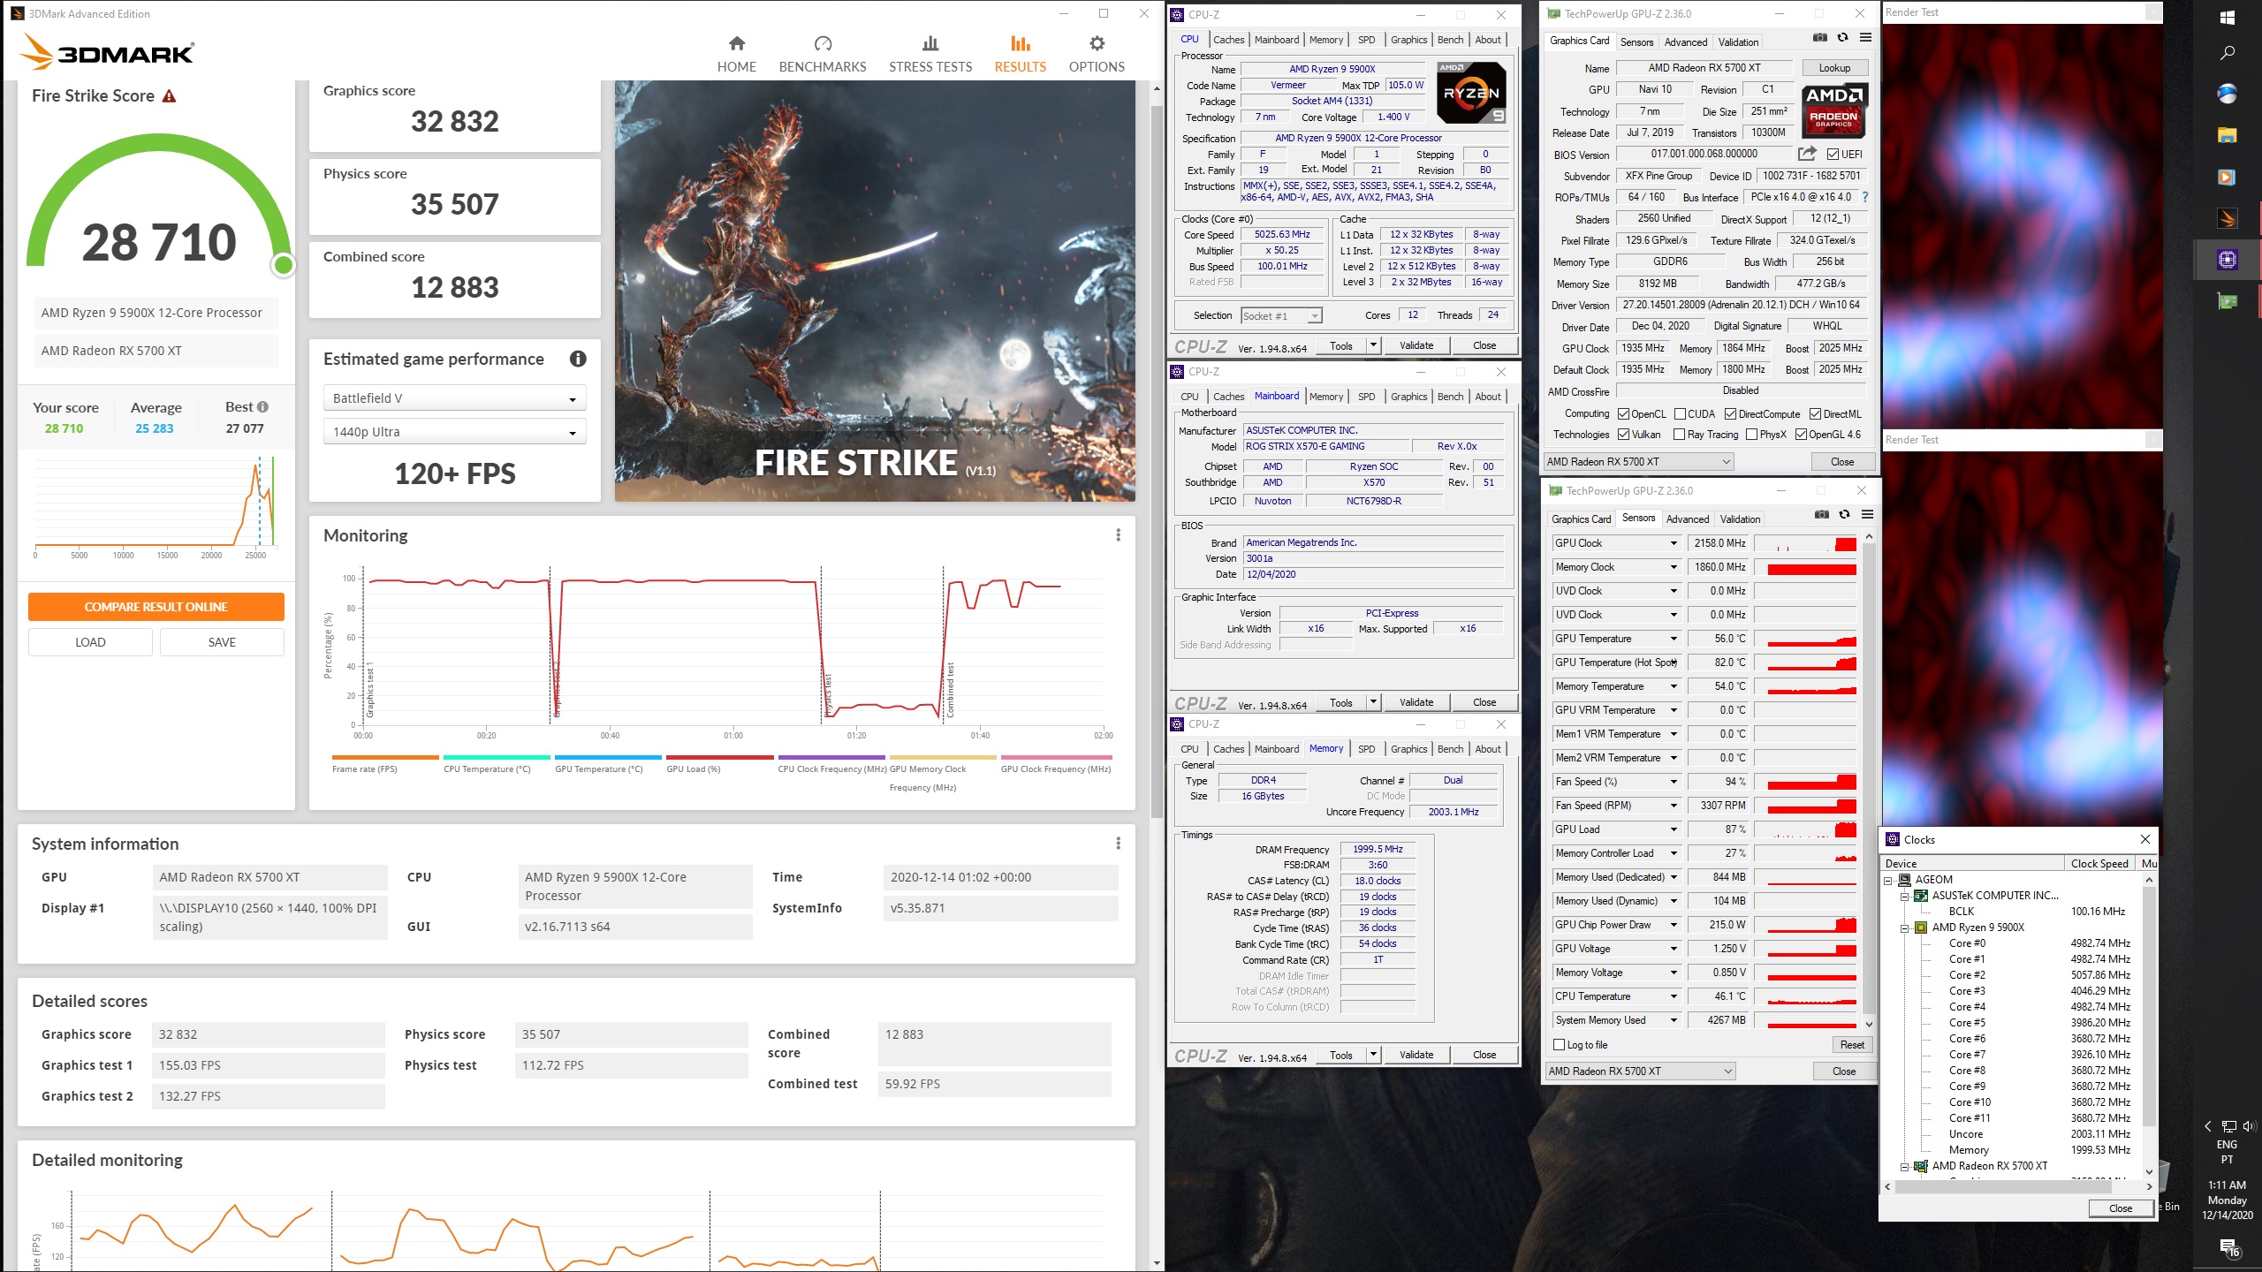Click the Lookup button in GPU-Z
2262x1272 pixels.
[x=1834, y=68]
